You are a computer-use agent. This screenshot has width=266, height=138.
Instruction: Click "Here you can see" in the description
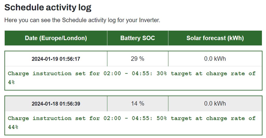pyautogui.click(x=23, y=20)
